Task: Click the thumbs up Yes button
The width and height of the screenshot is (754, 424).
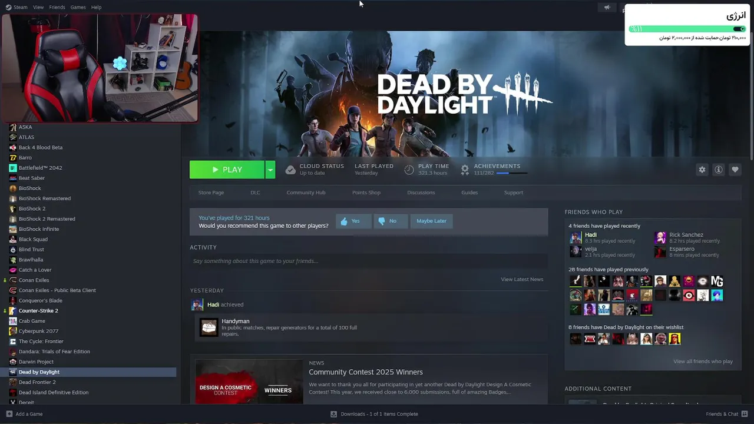Action: pos(353,221)
